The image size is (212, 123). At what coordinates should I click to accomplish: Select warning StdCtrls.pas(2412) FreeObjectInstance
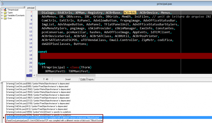tap(37, 106)
